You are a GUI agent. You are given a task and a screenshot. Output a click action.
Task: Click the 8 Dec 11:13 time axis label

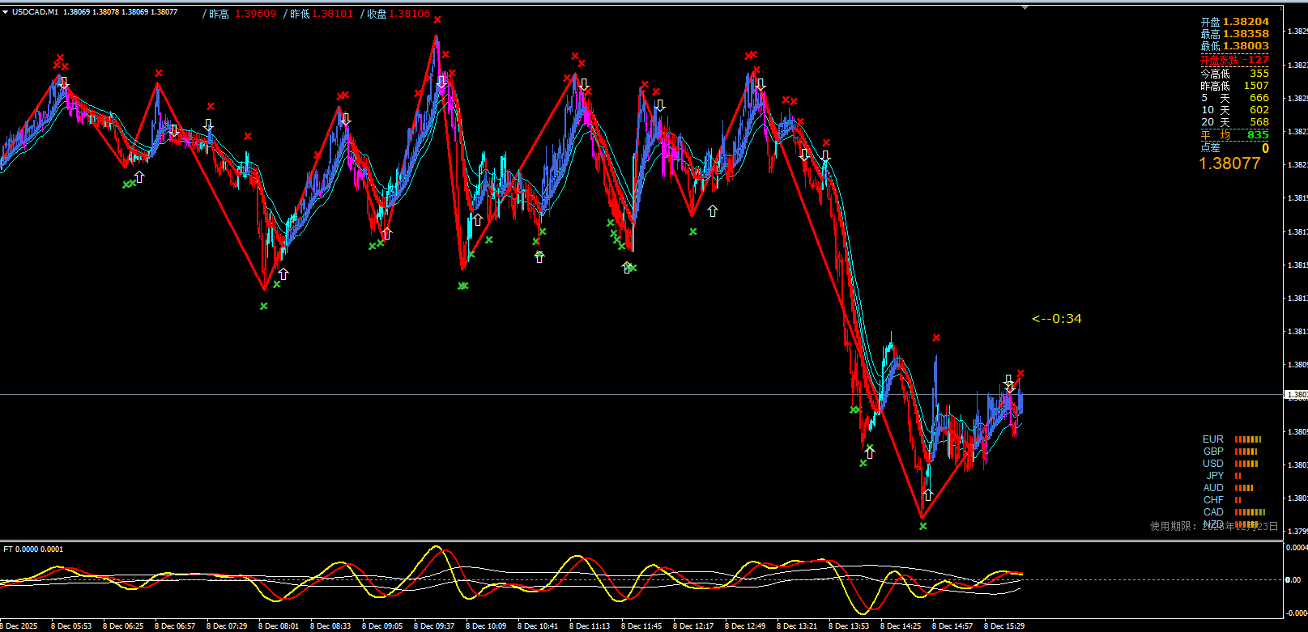pos(590,626)
